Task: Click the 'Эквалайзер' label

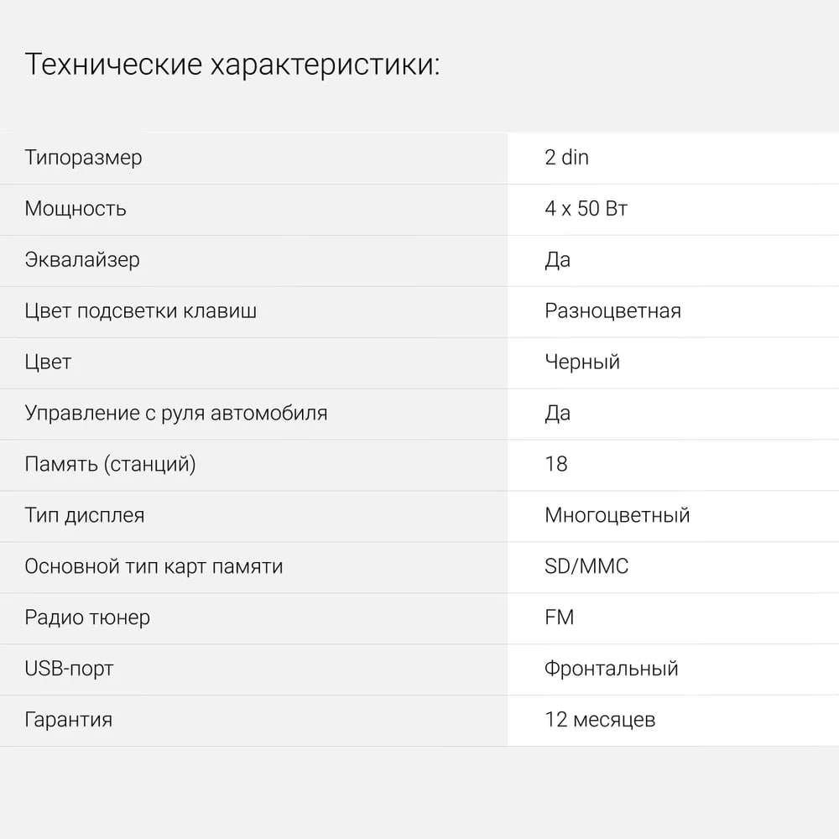Action: (x=82, y=260)
